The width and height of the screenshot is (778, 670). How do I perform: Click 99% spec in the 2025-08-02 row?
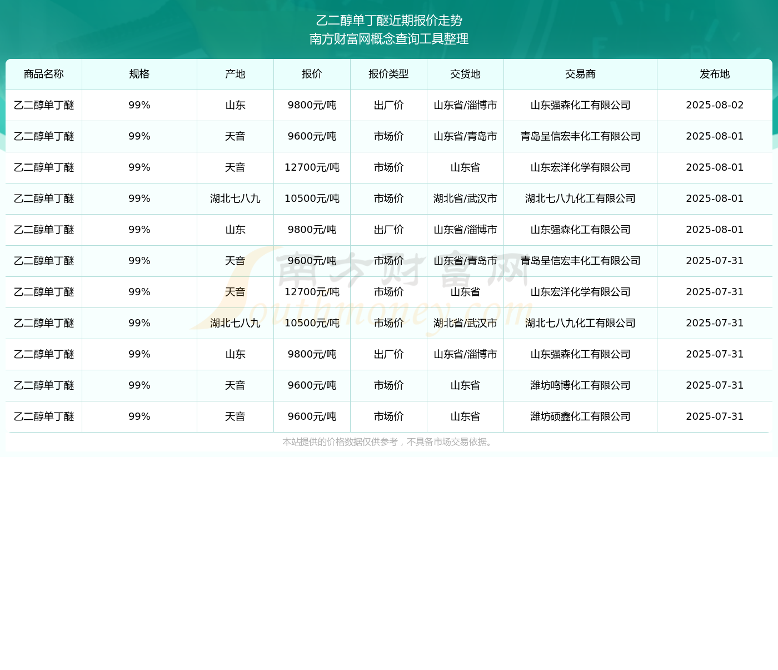pyautogui.click(x=139, y=105)
